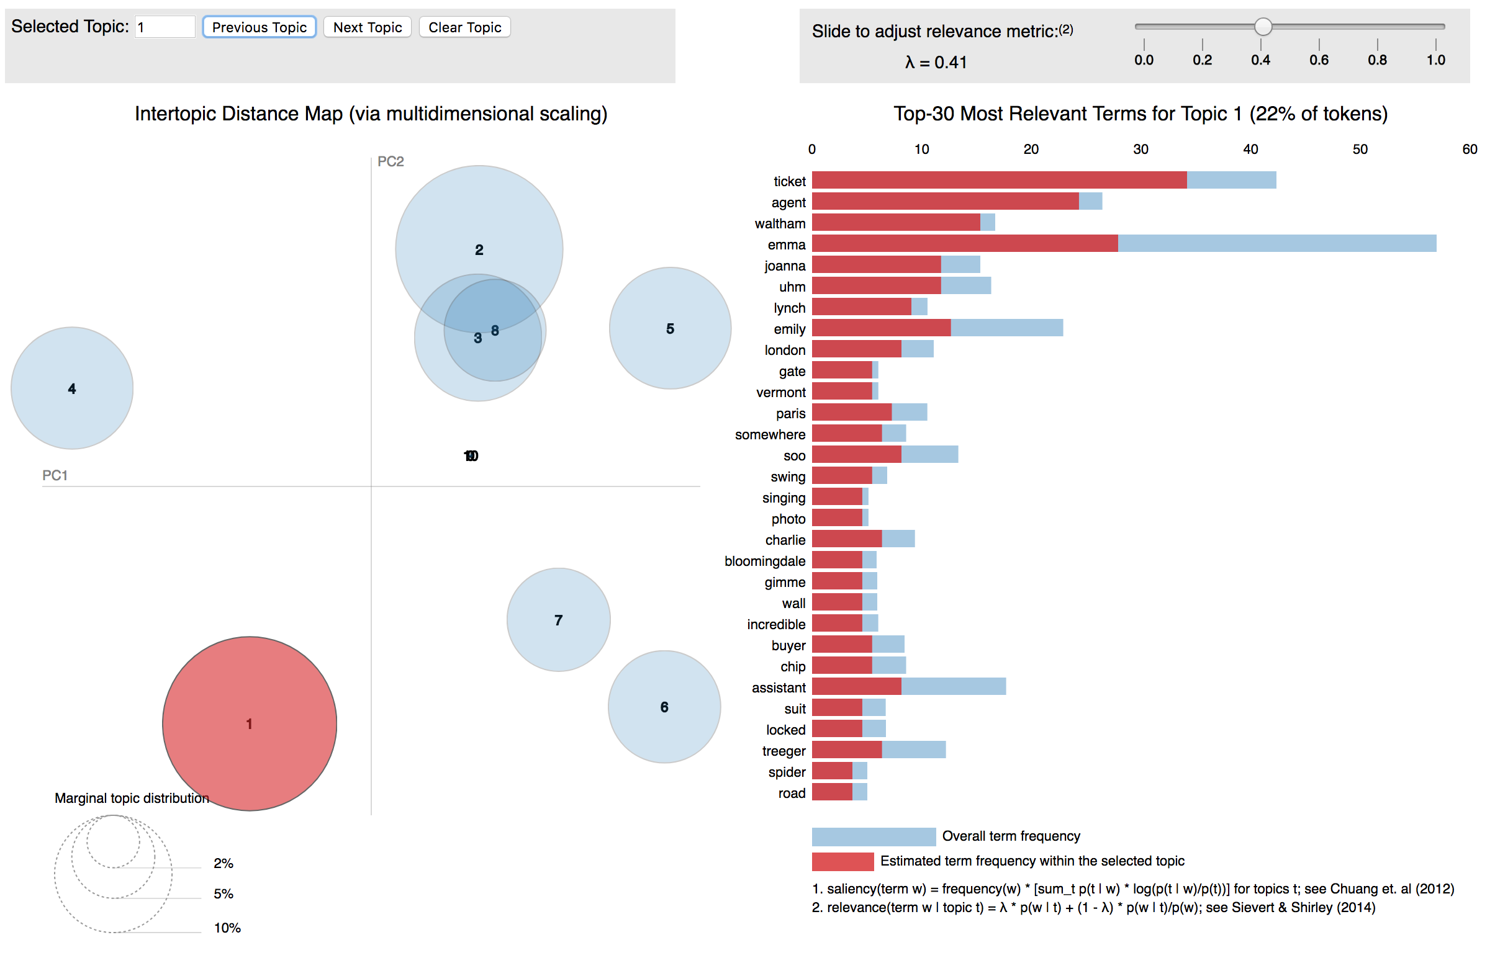Click the Next Topic button

click(x=367, y=27)
